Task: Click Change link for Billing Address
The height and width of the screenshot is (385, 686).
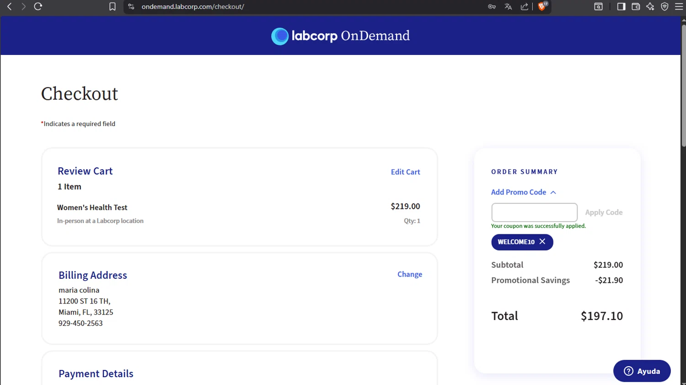Action: pyautogui.click(x=410, y=274)
